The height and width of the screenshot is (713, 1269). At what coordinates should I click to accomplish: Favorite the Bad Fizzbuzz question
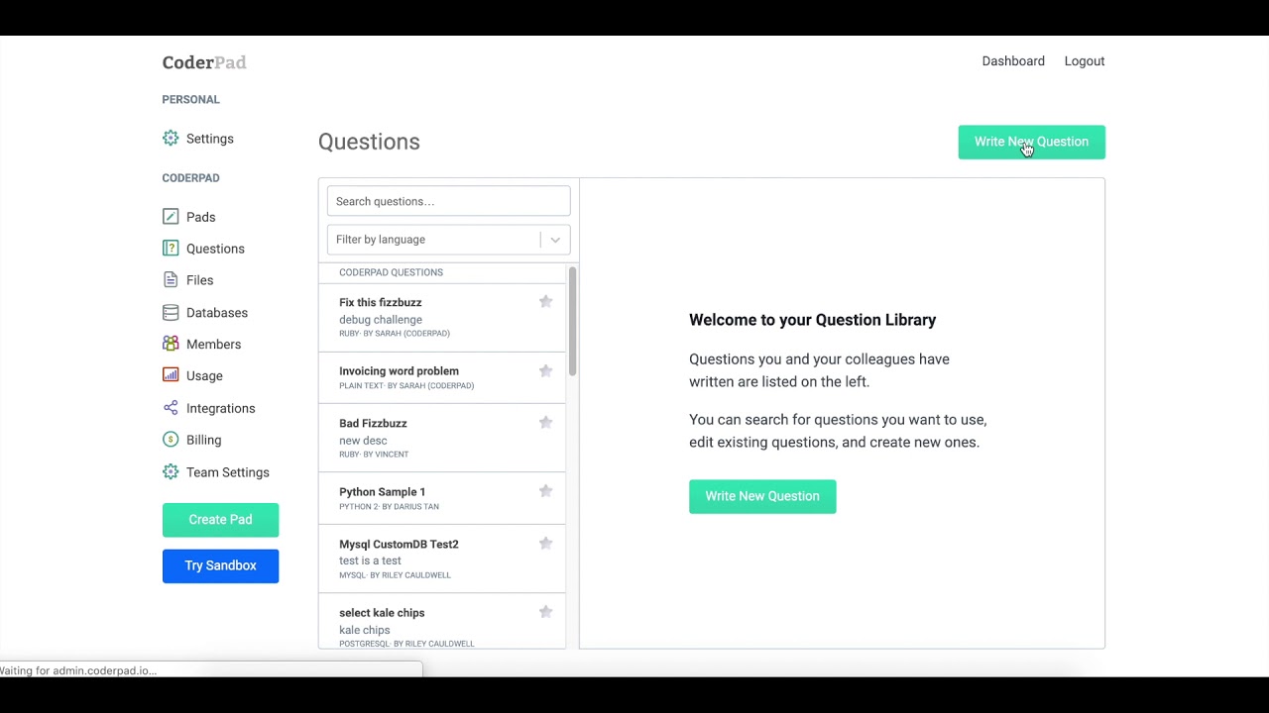(x=545, y=423)
